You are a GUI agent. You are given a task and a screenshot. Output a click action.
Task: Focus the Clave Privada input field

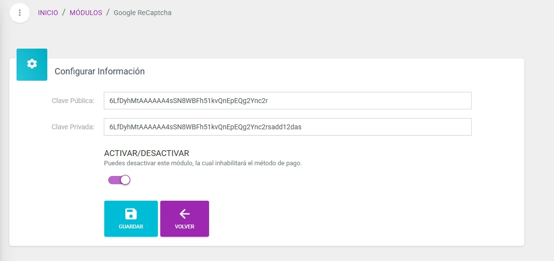tap(287, 127)
